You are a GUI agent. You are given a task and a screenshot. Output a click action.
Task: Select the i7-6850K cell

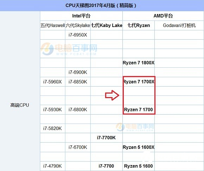click(x=78, y=82)
